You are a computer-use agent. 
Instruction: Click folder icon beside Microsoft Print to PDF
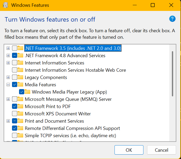pos(20,106)
